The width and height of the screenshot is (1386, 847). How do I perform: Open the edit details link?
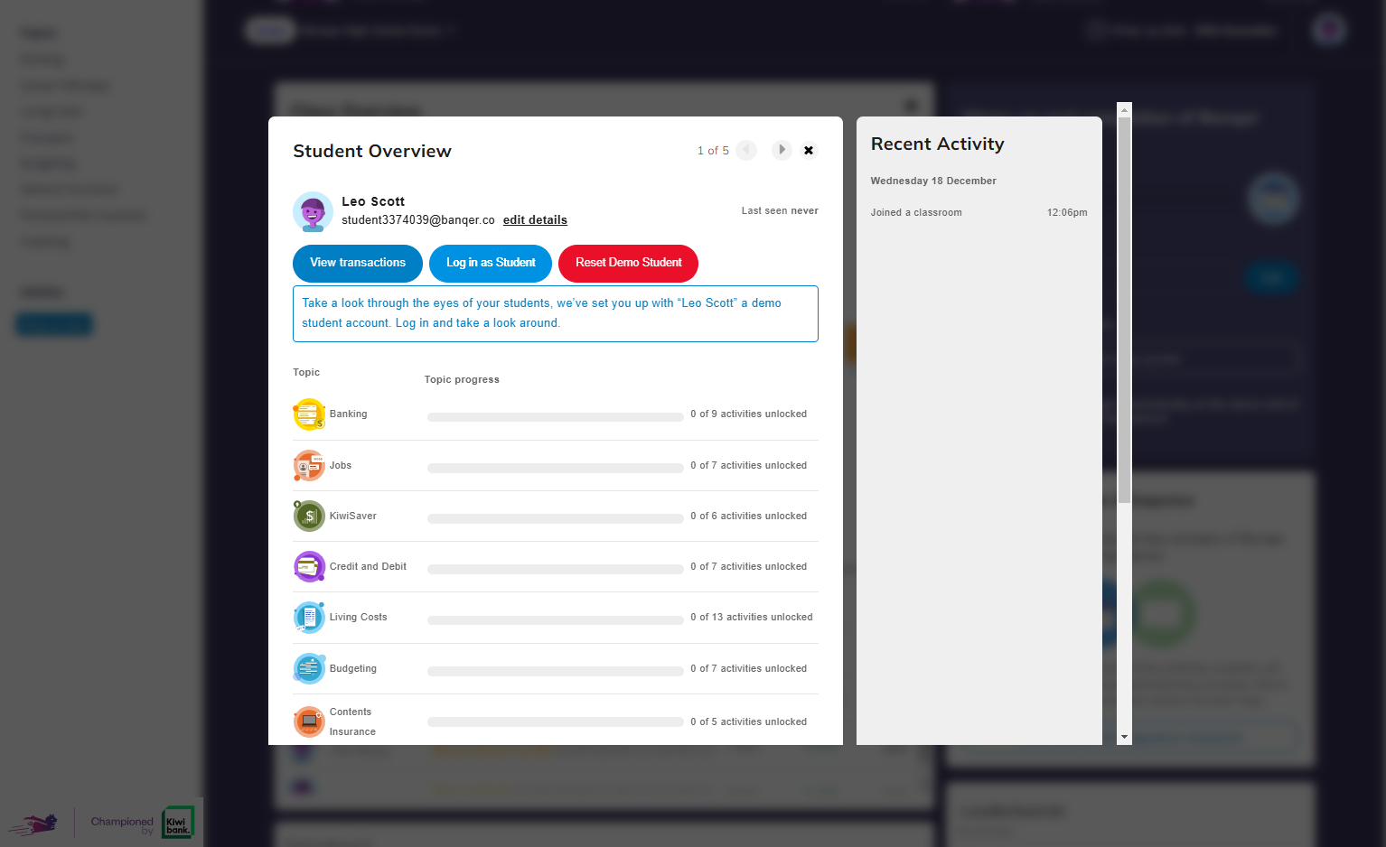(x=535, y=220)
